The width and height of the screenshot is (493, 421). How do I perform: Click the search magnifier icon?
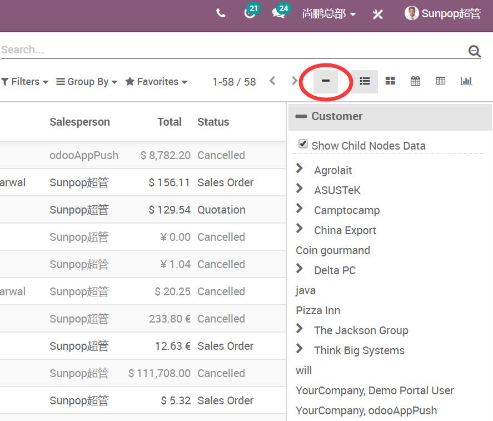tap(474, 51)
